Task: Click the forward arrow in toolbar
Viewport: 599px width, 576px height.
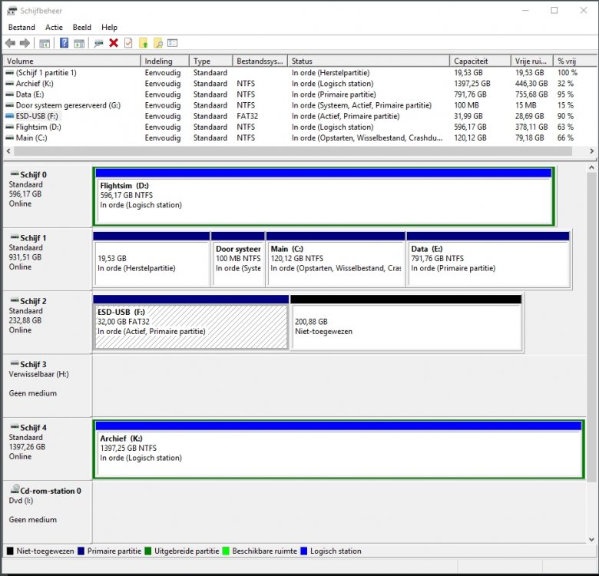Action: pyautogui.click(x=25, y=43)
